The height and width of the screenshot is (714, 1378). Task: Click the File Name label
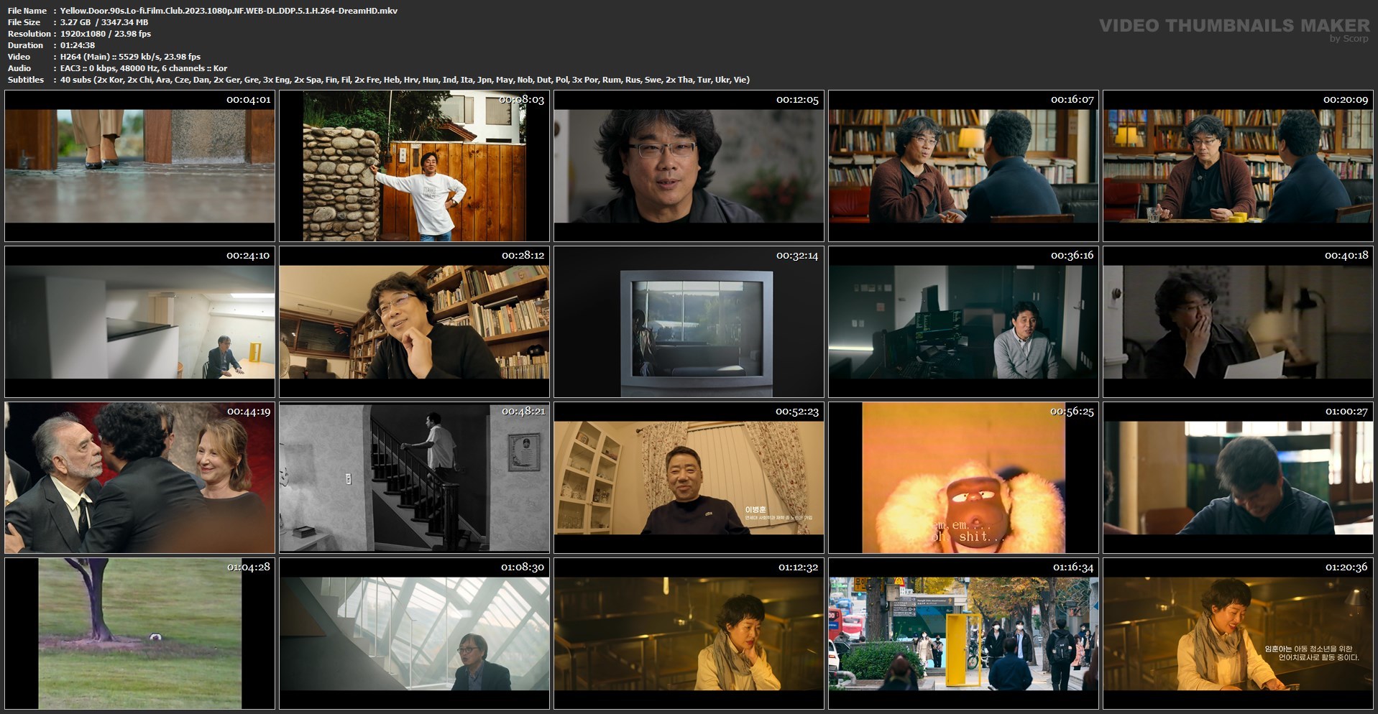(x=27, y=11)
